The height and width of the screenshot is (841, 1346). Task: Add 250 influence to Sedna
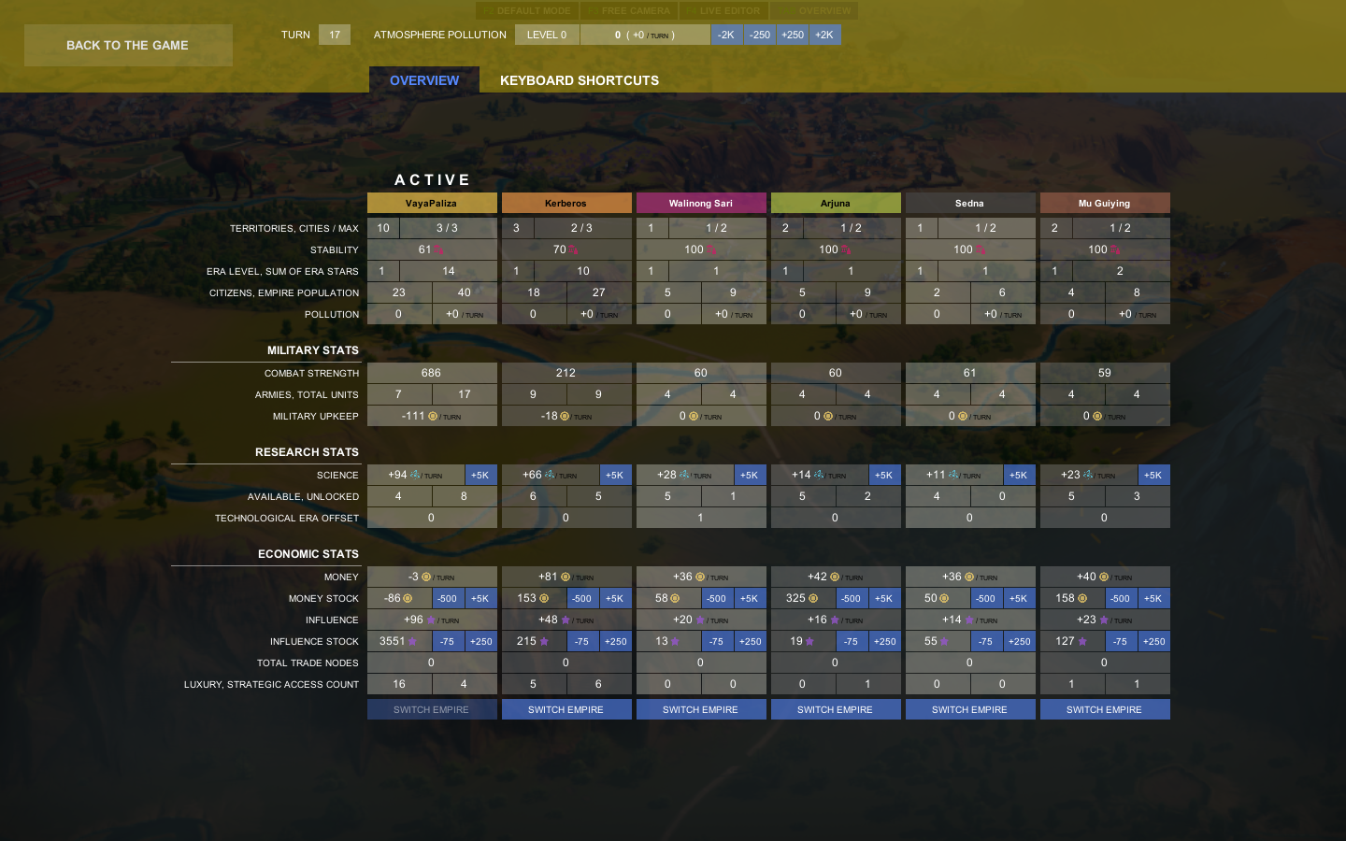coord(1019,641)
